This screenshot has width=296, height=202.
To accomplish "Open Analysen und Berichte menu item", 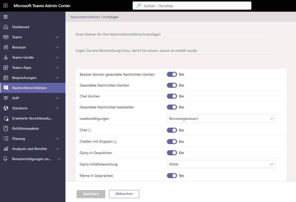I will tap(29, 149).
